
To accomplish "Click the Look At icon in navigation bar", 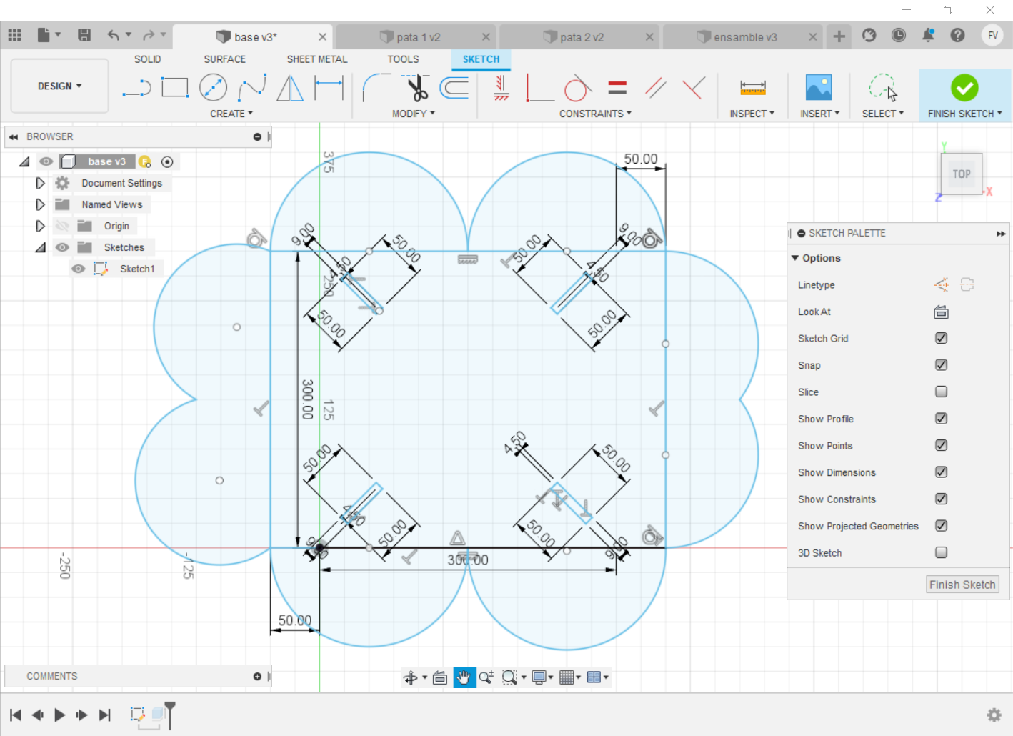I will tap(440, 677).
